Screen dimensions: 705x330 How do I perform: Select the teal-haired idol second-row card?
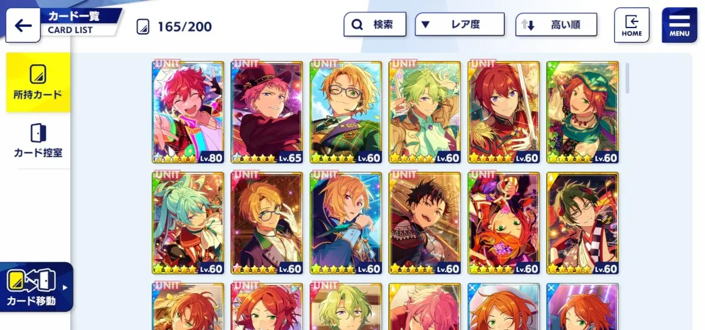point(188,223)
